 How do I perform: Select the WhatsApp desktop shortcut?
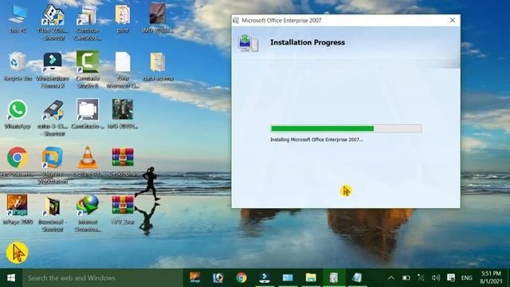(18, 114)
